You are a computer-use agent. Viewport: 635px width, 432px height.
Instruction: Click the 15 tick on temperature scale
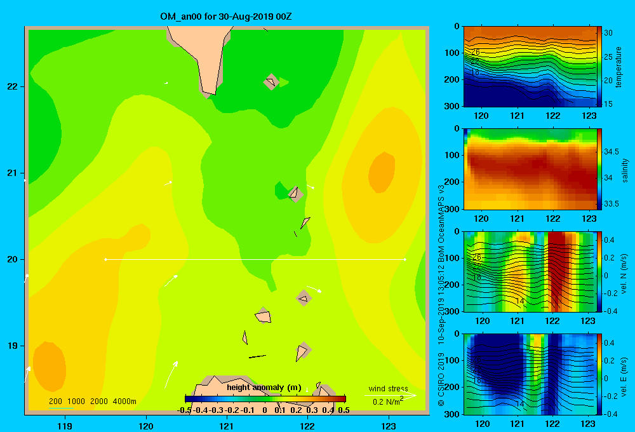coord(608,104)
